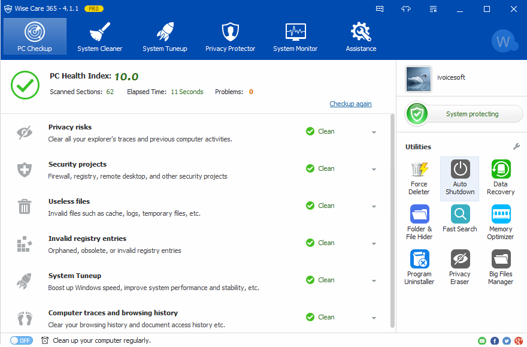The image size is (527, 347).
Task: Launch the Program Uninstaller
Action: point(419,268)
